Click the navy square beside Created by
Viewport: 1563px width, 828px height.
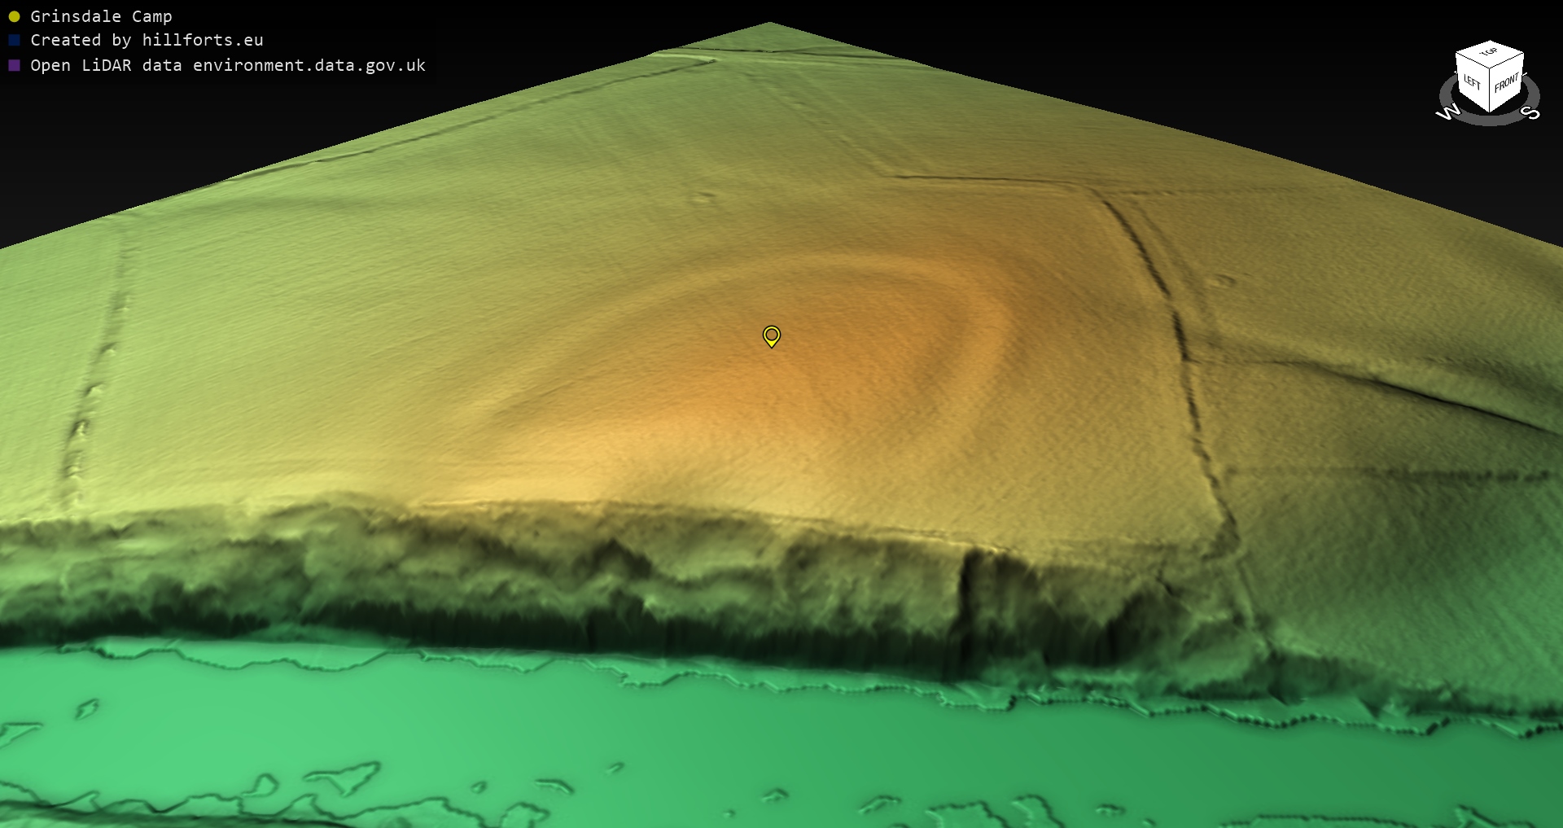click(x=14, y=40)
